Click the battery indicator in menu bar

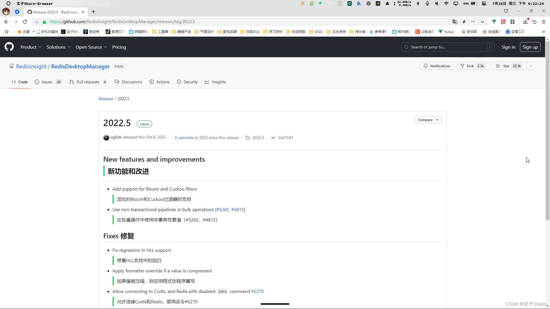tap(471, 3)
